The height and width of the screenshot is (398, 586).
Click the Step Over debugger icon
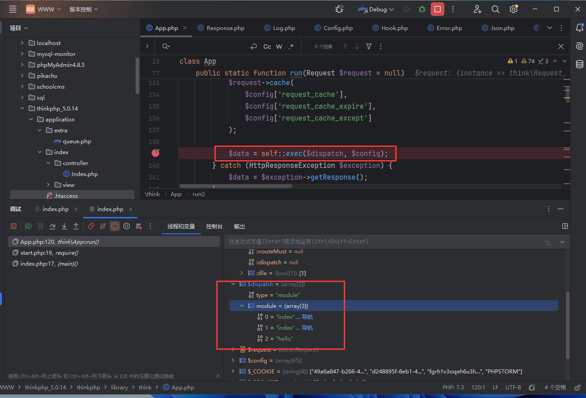(x=52, y=226)
